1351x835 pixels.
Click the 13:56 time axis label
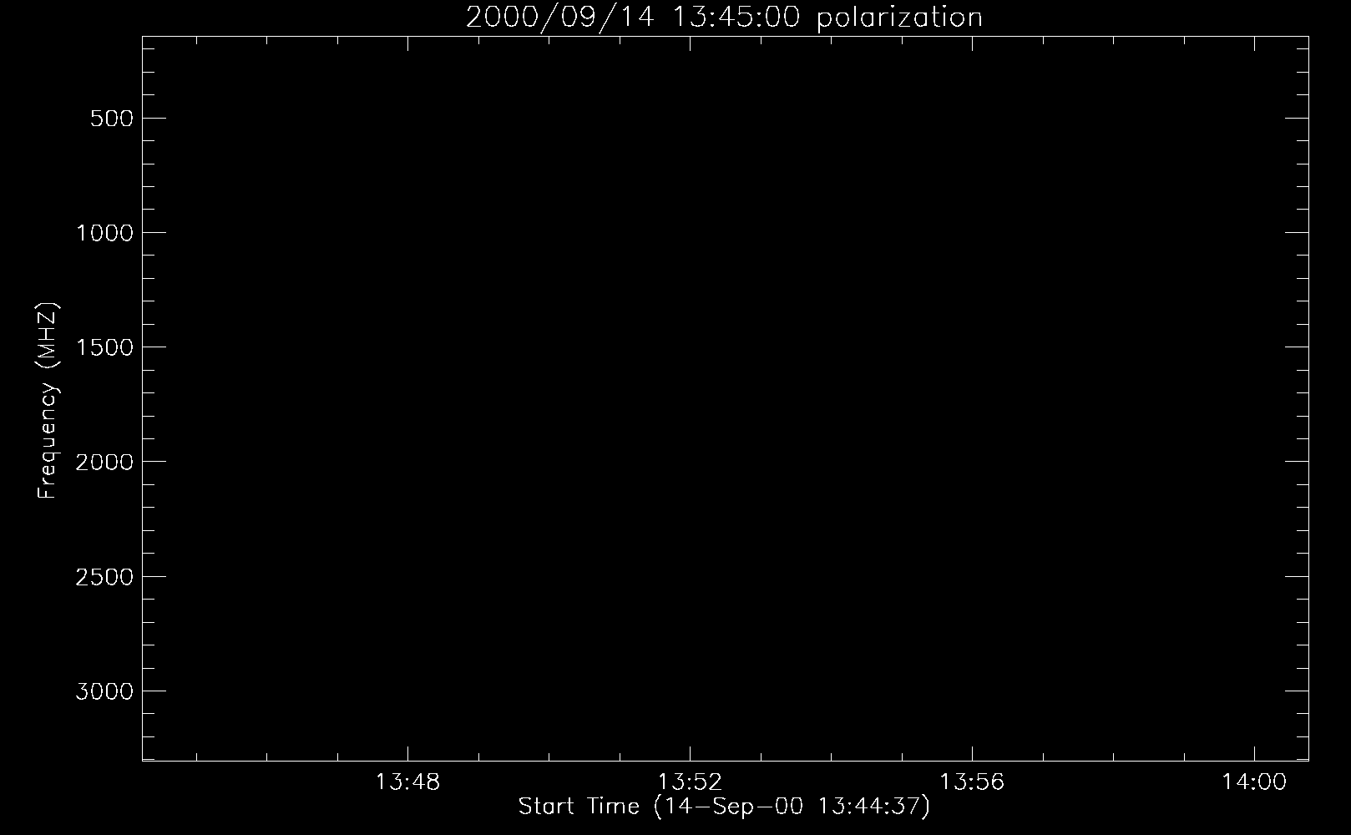(972, 782)
